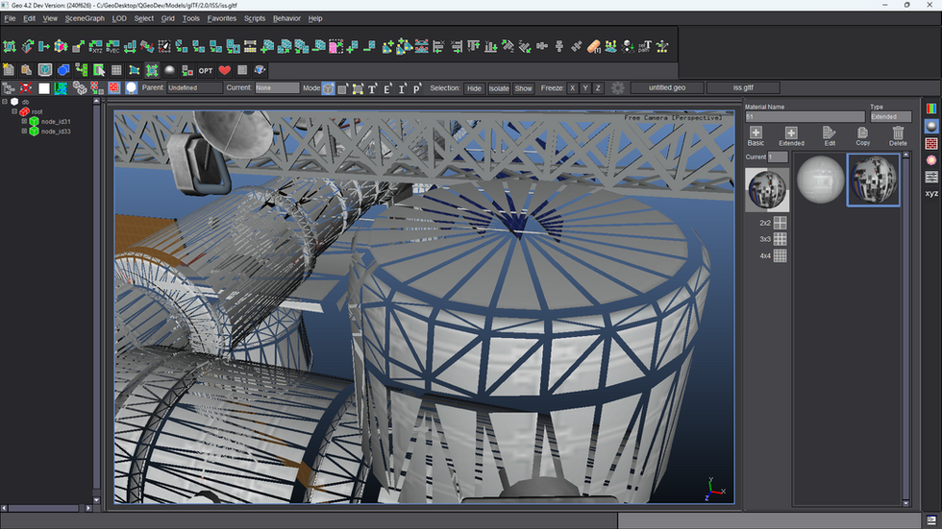
Task: Open the Behavior menu
Action: [286, 18]
